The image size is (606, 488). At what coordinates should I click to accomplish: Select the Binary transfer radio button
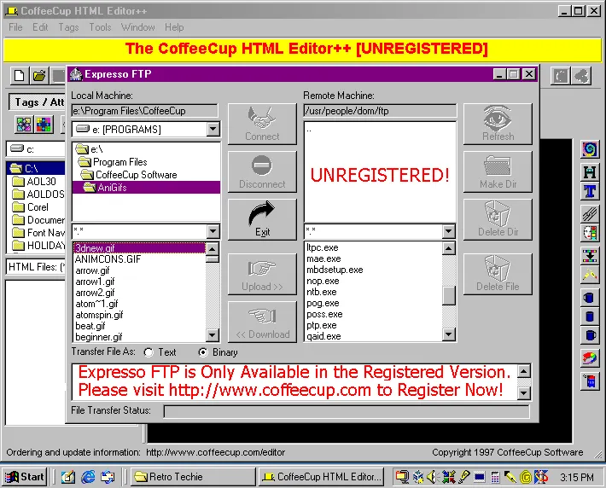coord(202,352)
